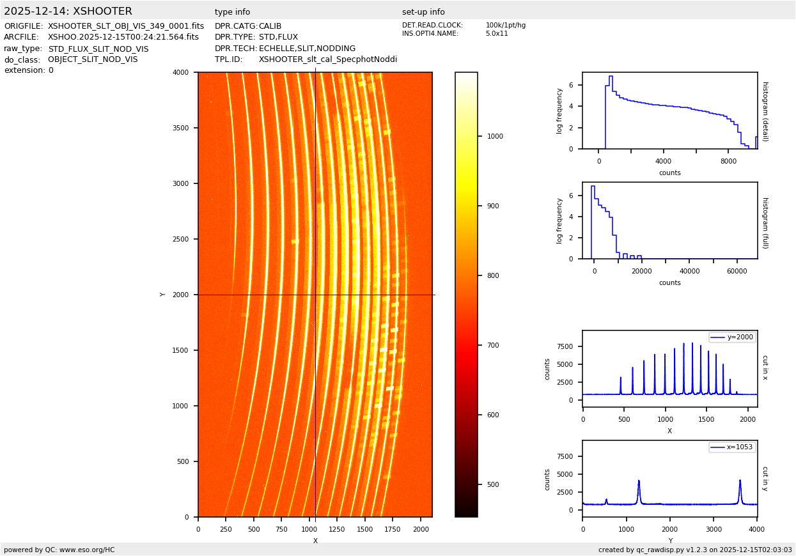Click the DPR.TECH value ECHELLE,SLIT,NODDING
Screen dimensions: 796x556
pos(307,49)
